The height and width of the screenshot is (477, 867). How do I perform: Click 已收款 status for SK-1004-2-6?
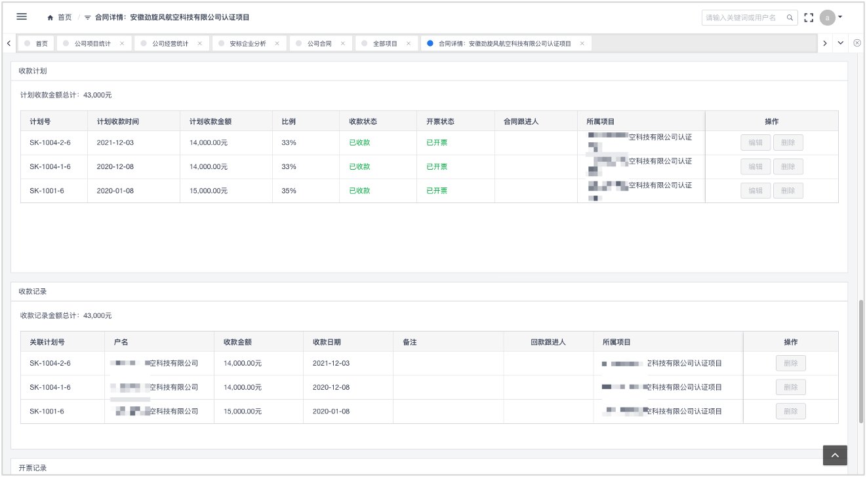click(359, 143)
